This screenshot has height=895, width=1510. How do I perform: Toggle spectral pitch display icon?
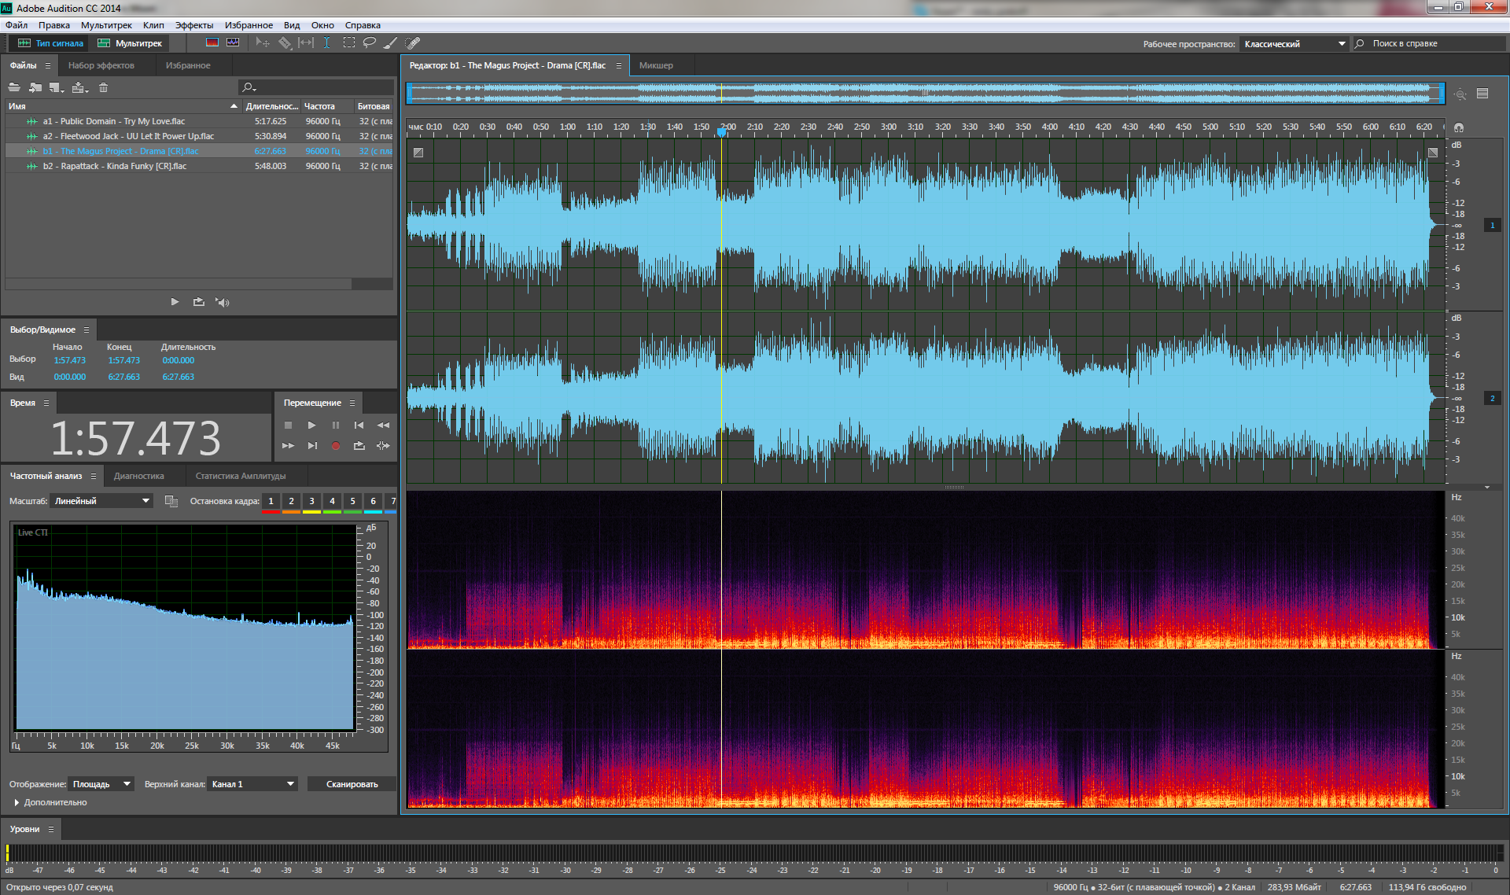pos(233,42)
